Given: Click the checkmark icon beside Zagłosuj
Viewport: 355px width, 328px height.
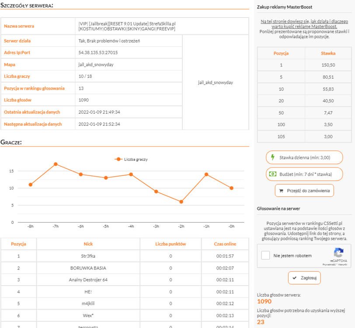Looking at the screenshot, I should (294, 278).
